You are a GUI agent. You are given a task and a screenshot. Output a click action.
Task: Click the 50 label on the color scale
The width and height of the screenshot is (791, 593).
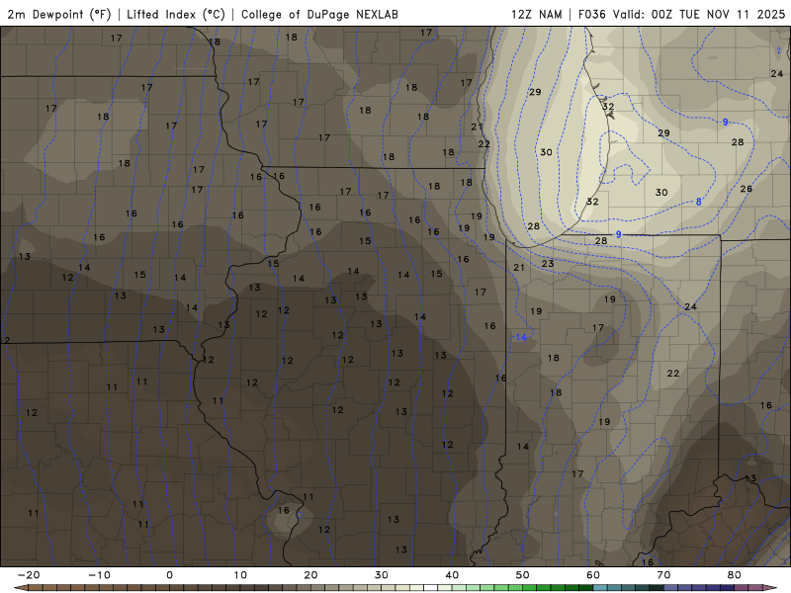coord(523,575)
